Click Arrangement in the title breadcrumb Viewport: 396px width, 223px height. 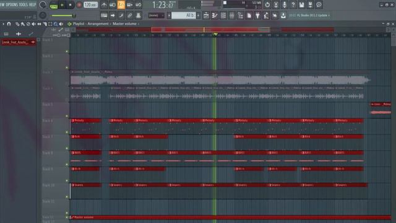coord(98,24)
